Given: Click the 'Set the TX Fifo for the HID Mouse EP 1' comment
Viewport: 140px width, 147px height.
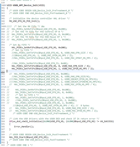Looking at the screenshot, I should tap(39, 37).
